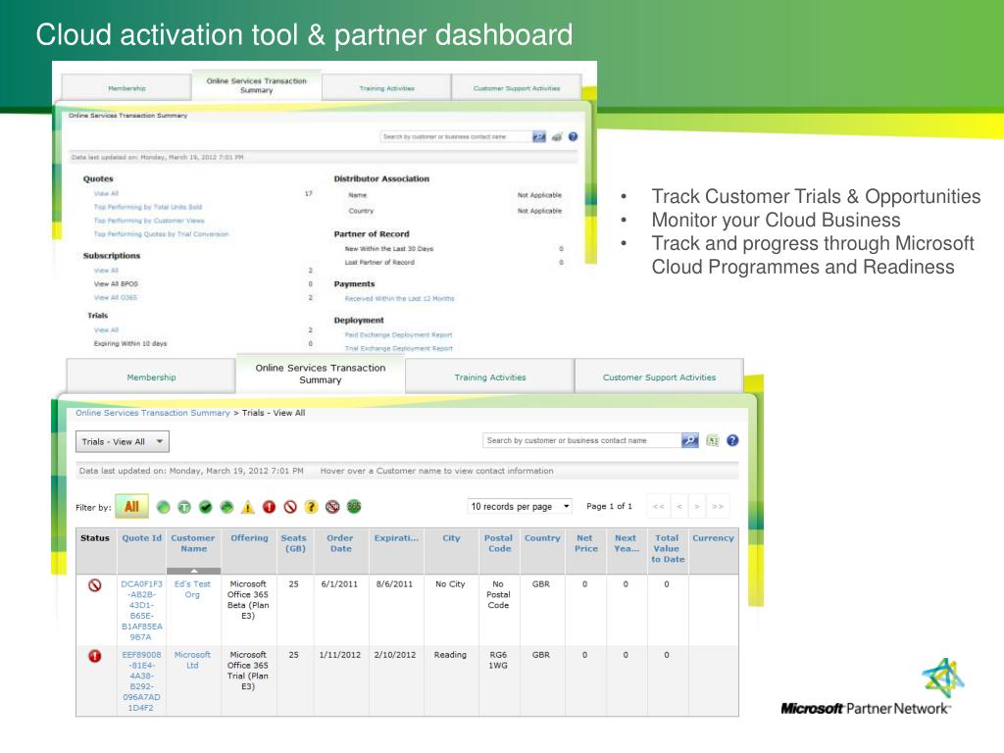This screenshot has width=1004, height=753.
Task: Open the Training Activities tab in the lower panel
Action: pos(490,377)
